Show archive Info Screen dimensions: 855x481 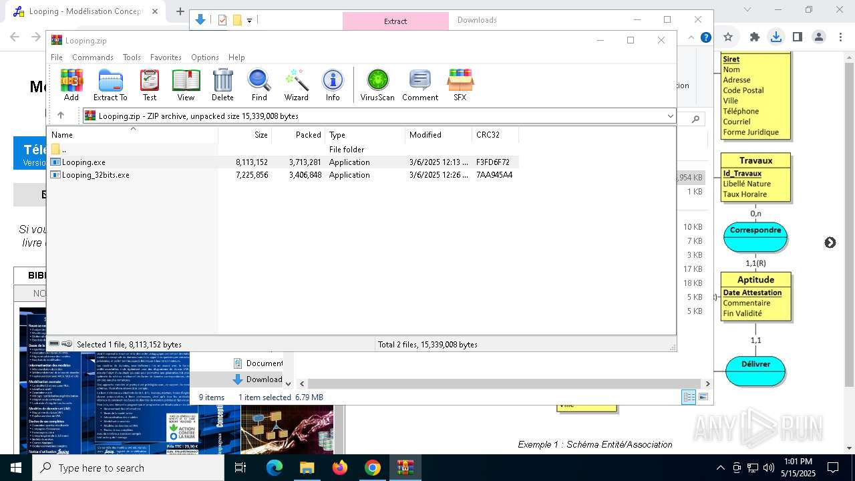tap(333, 85)
